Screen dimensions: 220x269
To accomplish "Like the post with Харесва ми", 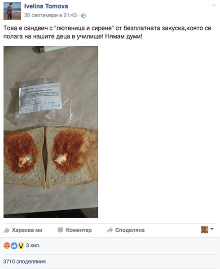I will coord(23,230).
